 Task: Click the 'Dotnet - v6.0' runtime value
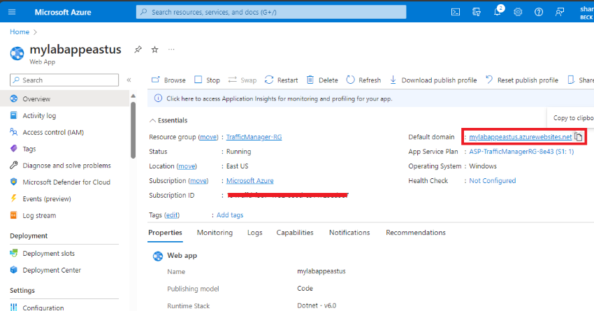317,305
